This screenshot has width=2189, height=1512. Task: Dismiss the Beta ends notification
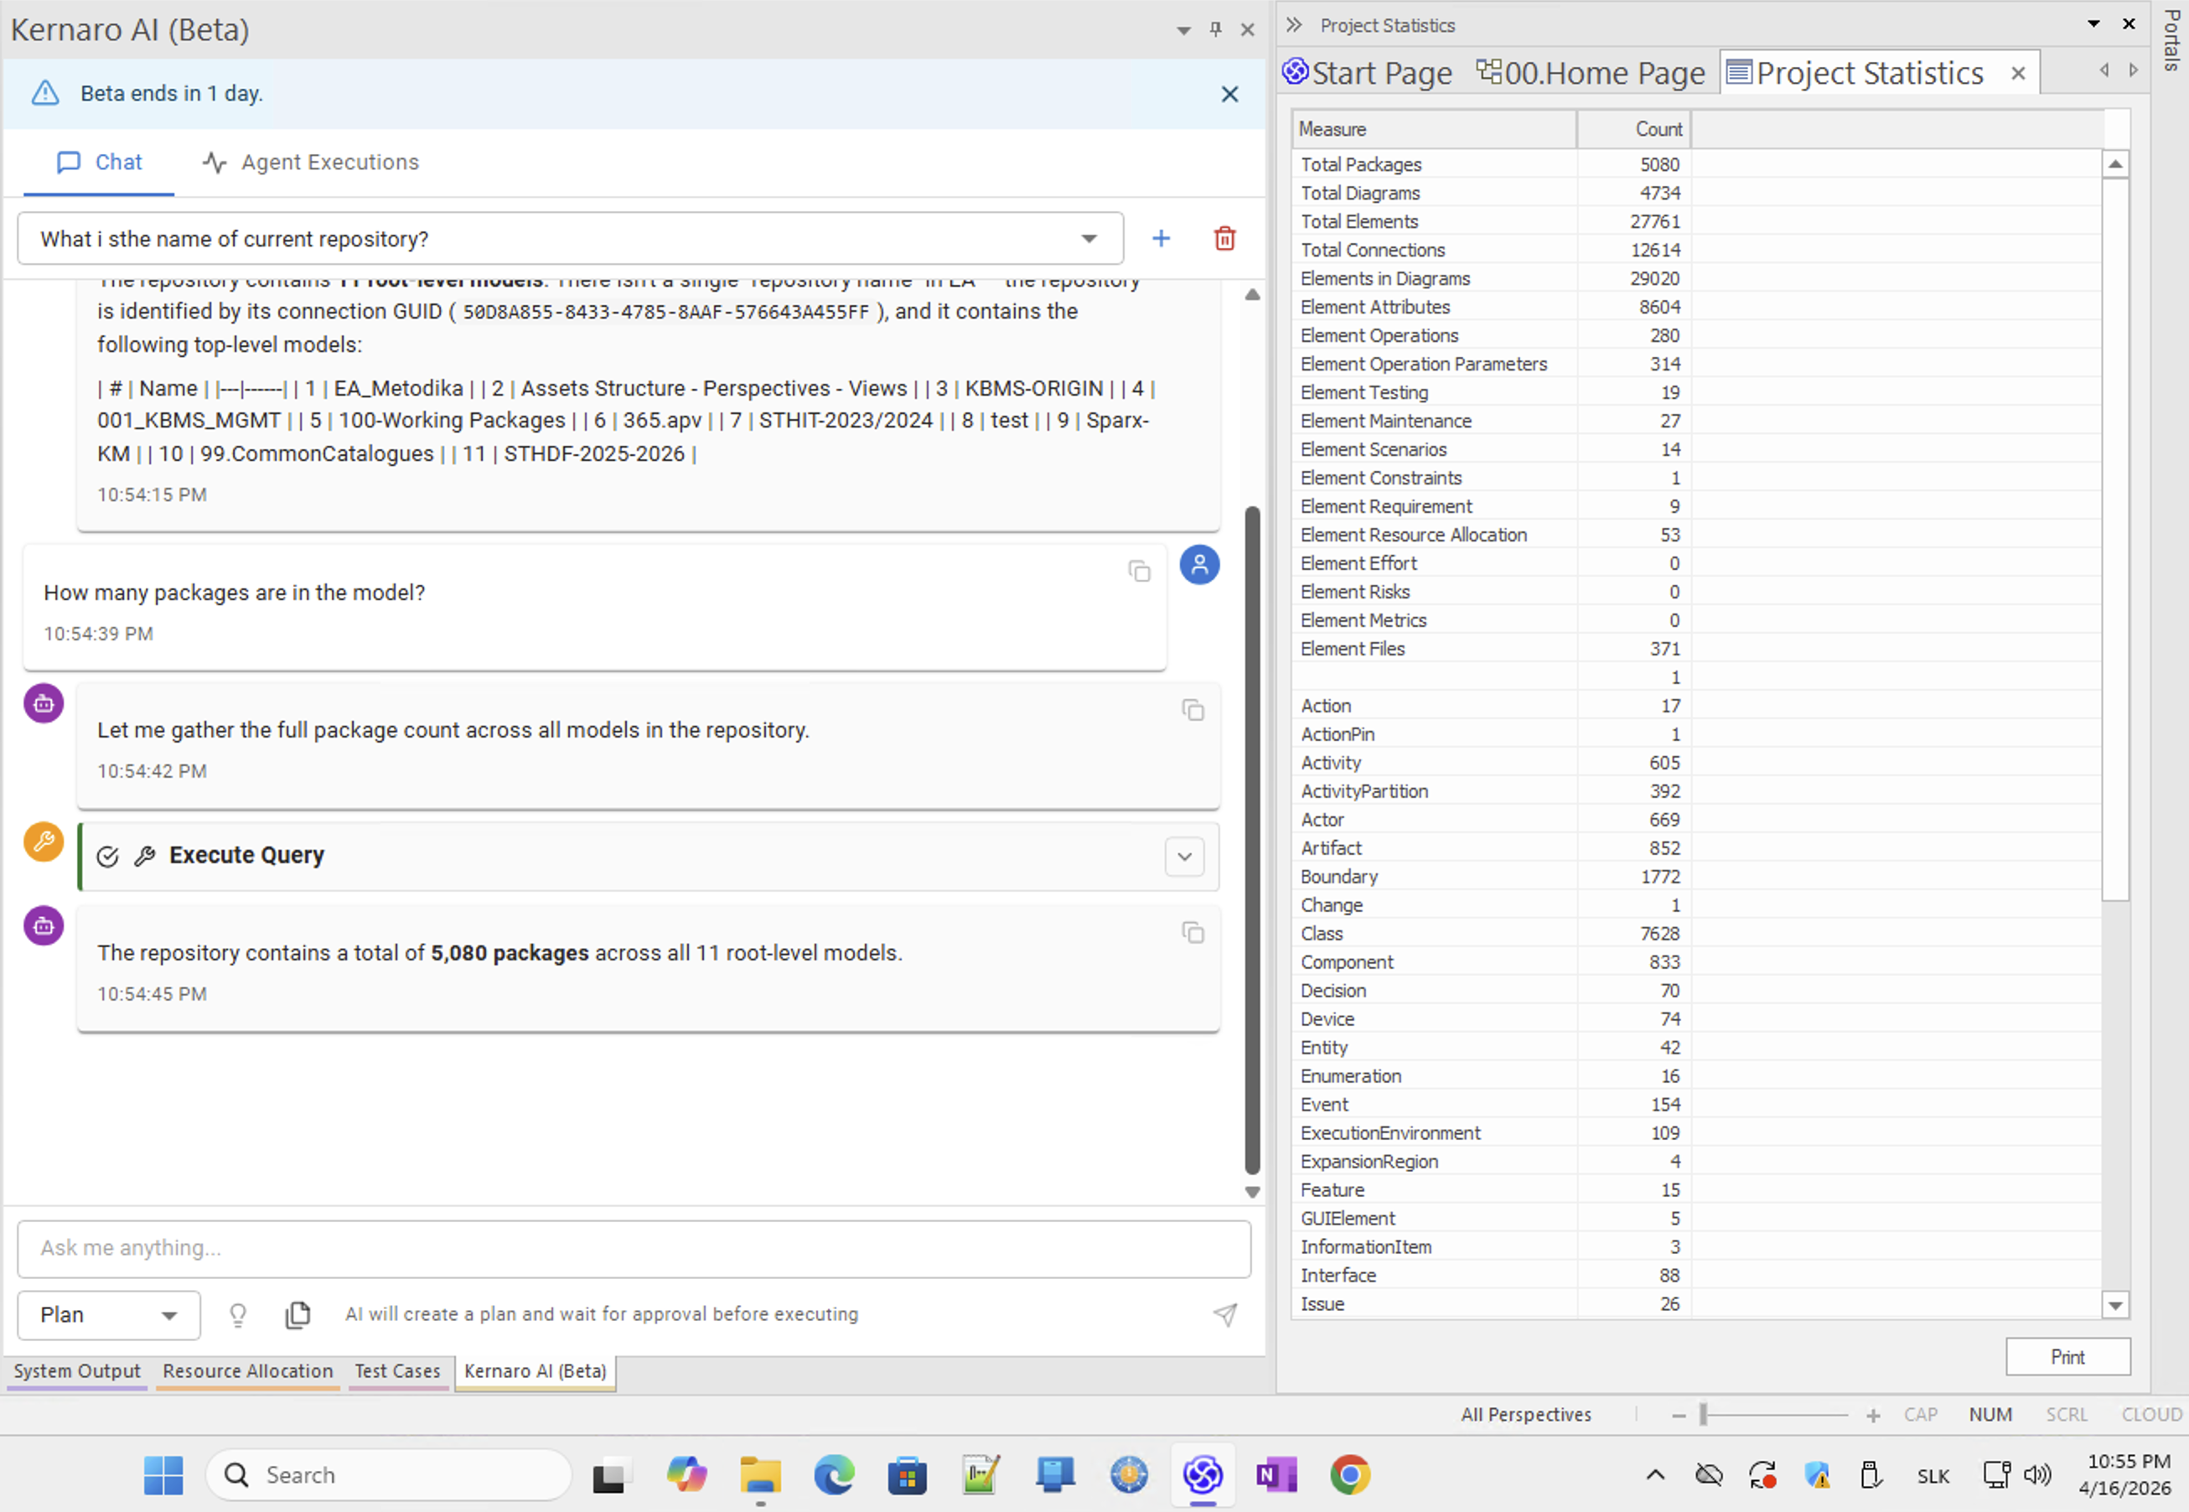[x=1229, y=94]
